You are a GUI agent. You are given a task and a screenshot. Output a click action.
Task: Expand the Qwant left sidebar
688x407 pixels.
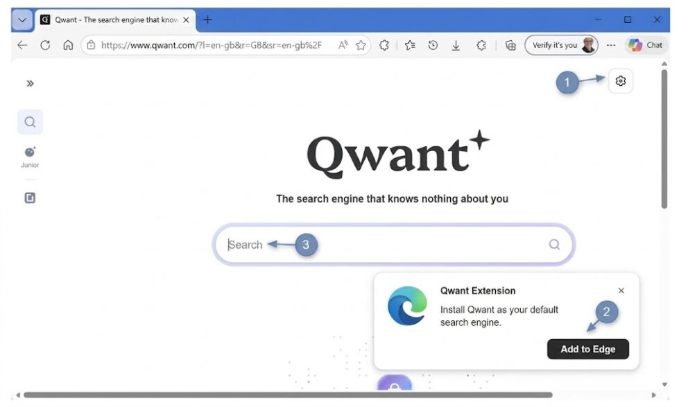[30, 83]
